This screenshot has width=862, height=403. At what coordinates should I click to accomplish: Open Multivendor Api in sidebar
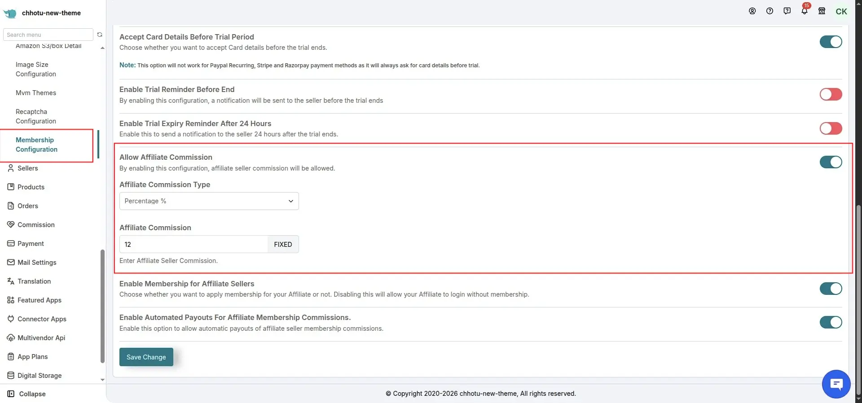click(x=41, y=338)
